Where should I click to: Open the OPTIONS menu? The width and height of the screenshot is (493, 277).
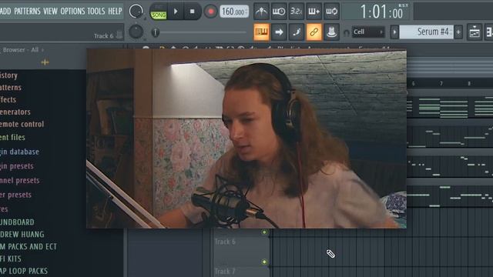[72, 12]
